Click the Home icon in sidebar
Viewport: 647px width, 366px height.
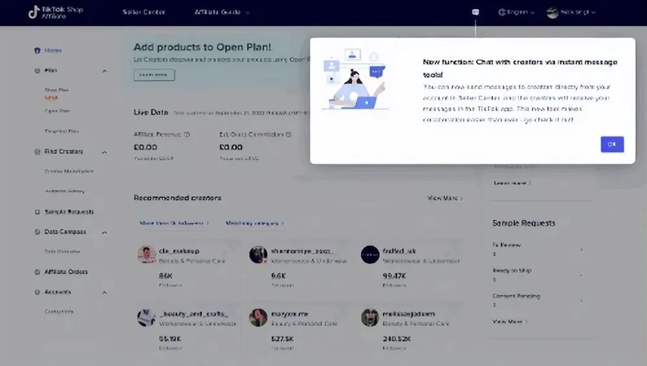pyautogui.click(x=37, y=50)
